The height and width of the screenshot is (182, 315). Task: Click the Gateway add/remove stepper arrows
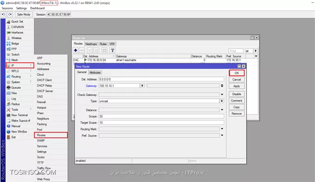(222, 86)
